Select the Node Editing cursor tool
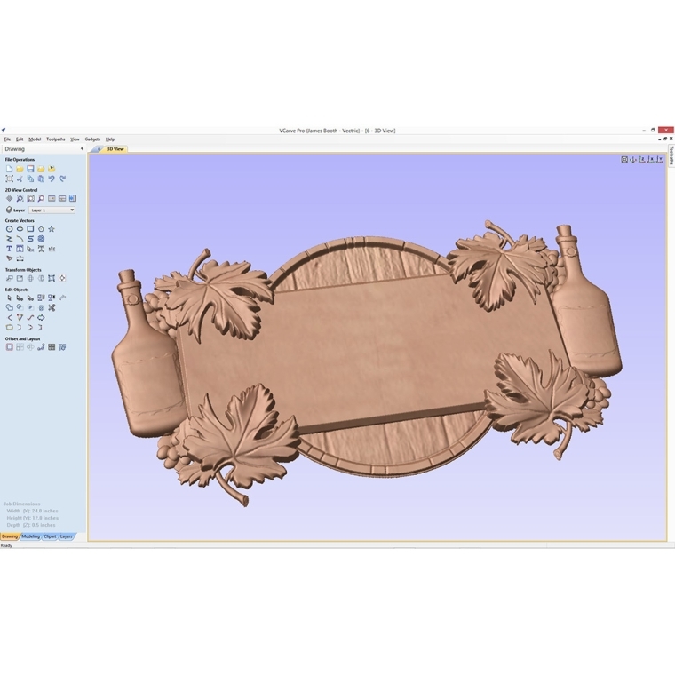The height and width of the screenshot is (675, 675). point(20,298)
